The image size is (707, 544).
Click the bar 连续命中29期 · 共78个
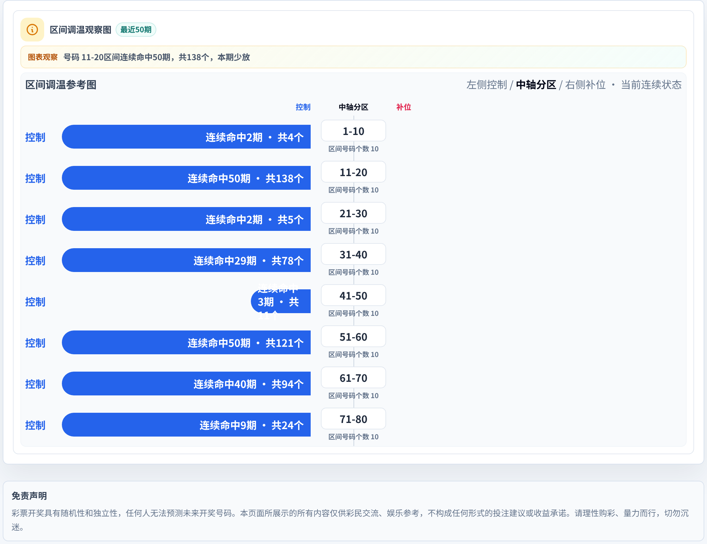pyautogui.click(x=186, y=260)
